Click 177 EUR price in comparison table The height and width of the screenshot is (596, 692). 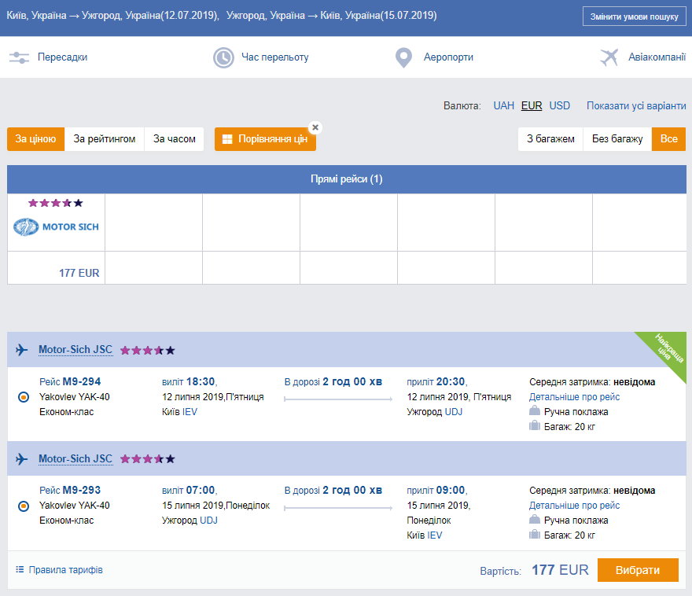(79, 273)
